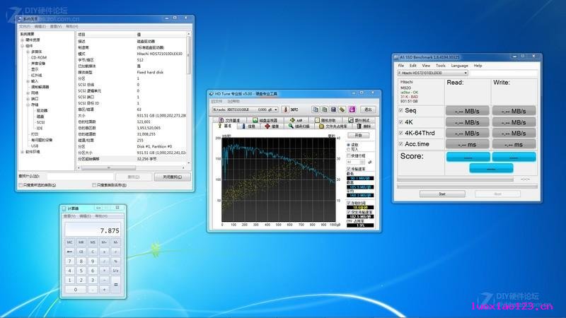Click the copy-screenshot icon in HD Tune toolbar
Viewport: 566px width, 318px height.
[x=324, y=110]
